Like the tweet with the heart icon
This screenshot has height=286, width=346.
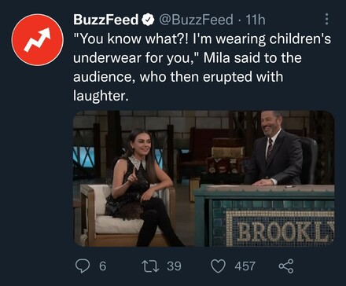(x=218, y=266)
